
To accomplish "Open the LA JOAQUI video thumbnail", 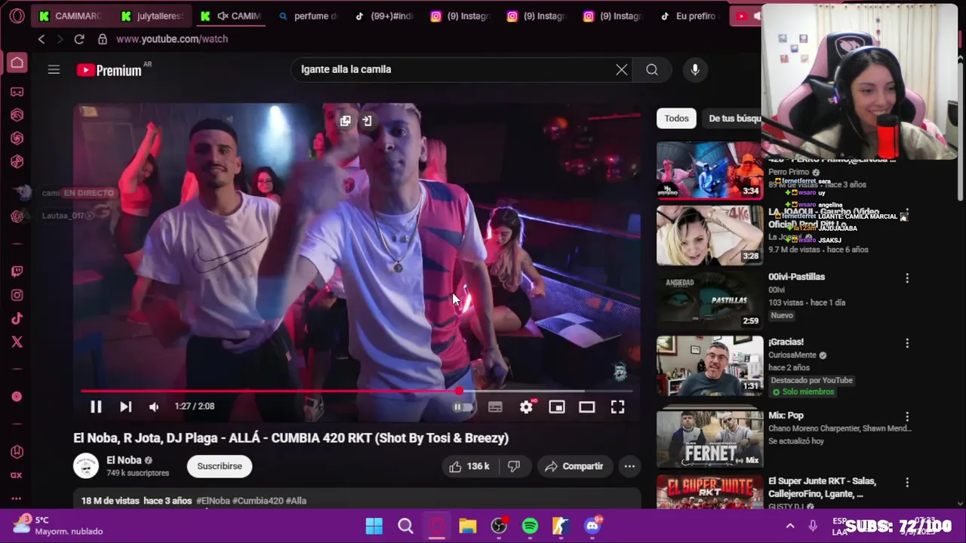I will pyautogui.click(x=709, y=235).
